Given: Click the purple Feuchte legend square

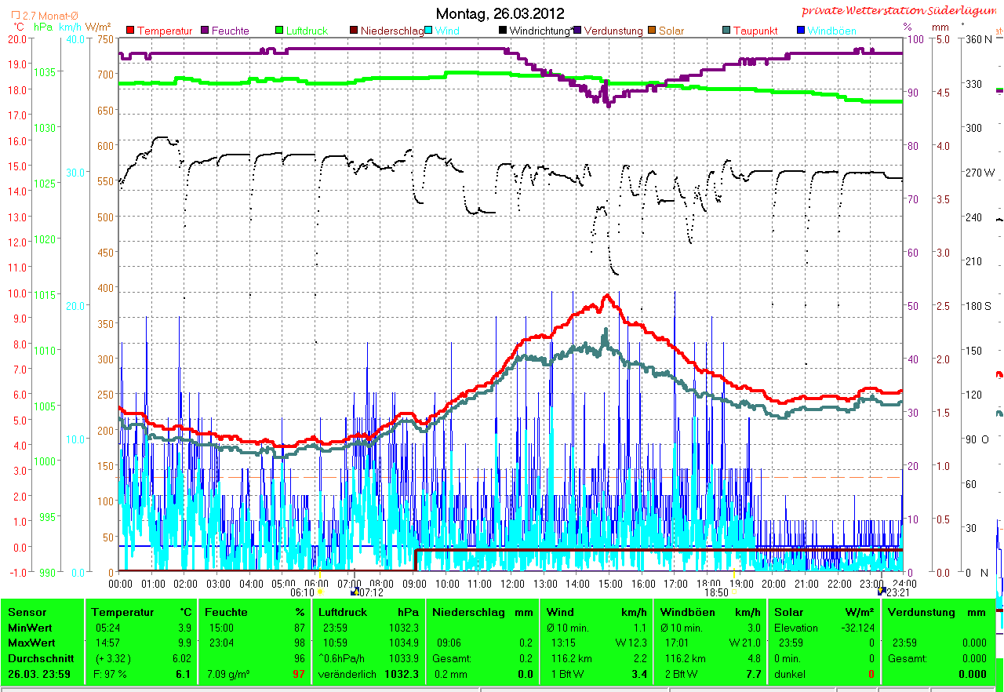Looking at the screenshot, I should click(x=206, y=31).
